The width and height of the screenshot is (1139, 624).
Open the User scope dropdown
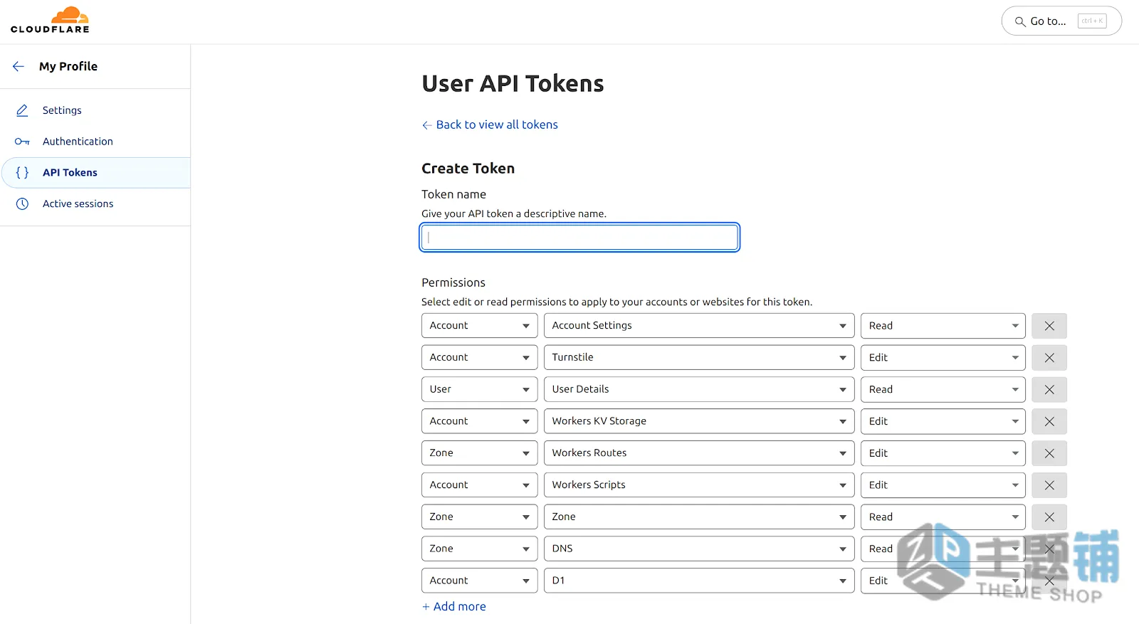pyautogui.click(x=479, y=389)
